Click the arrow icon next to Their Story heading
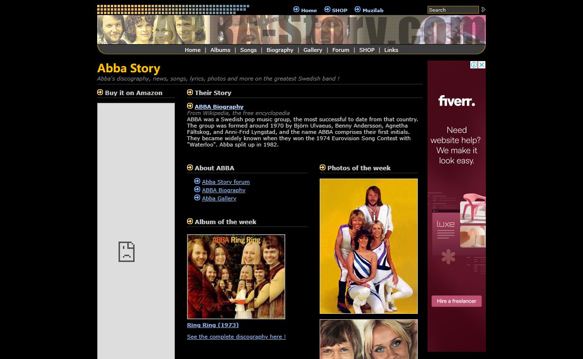 [x=190, y=92]
